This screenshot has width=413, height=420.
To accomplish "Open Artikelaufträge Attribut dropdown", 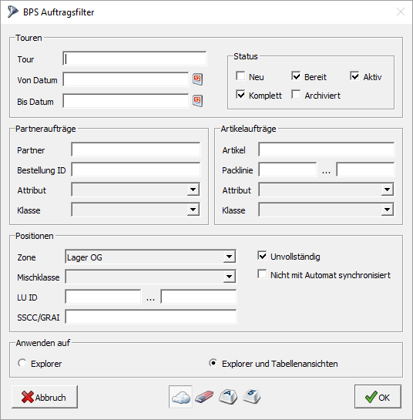I will click(x=388, y=190).
